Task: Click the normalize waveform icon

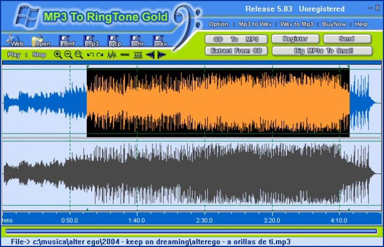Action: (138, 55)
